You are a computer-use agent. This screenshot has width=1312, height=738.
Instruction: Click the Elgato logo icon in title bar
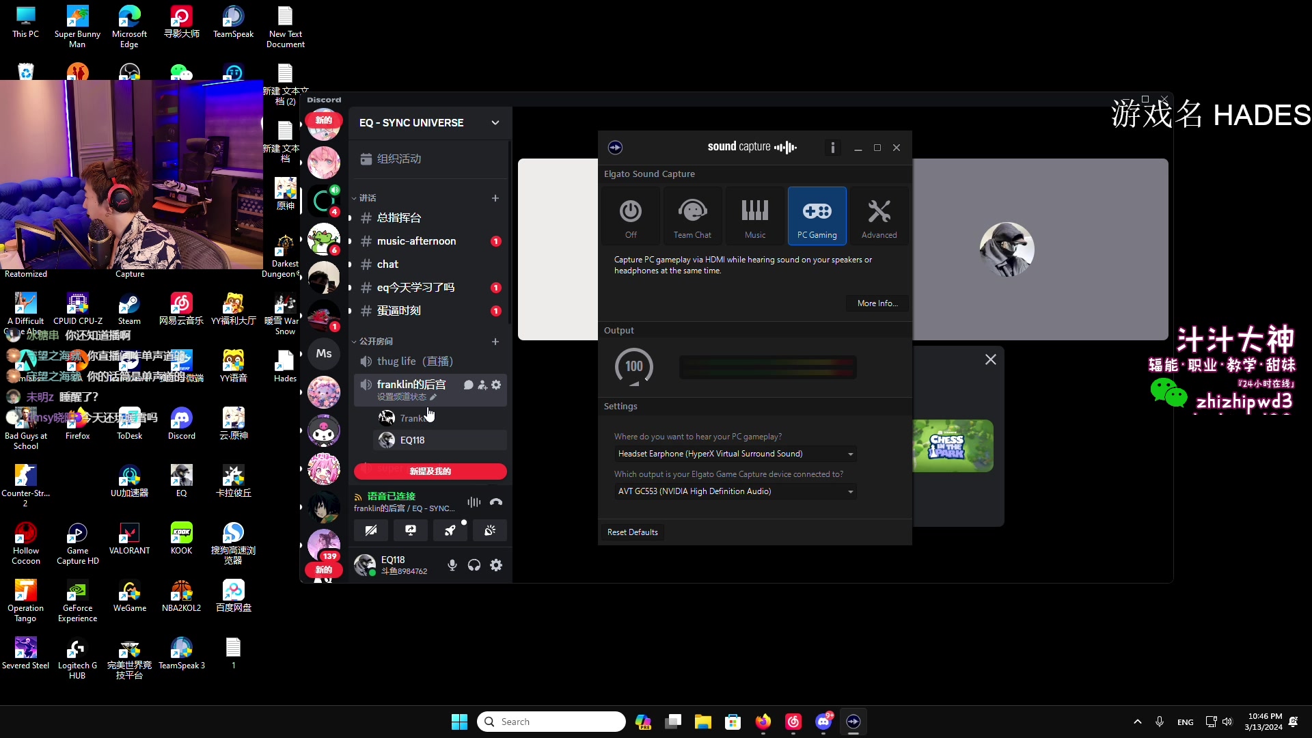tap(615, 148)
